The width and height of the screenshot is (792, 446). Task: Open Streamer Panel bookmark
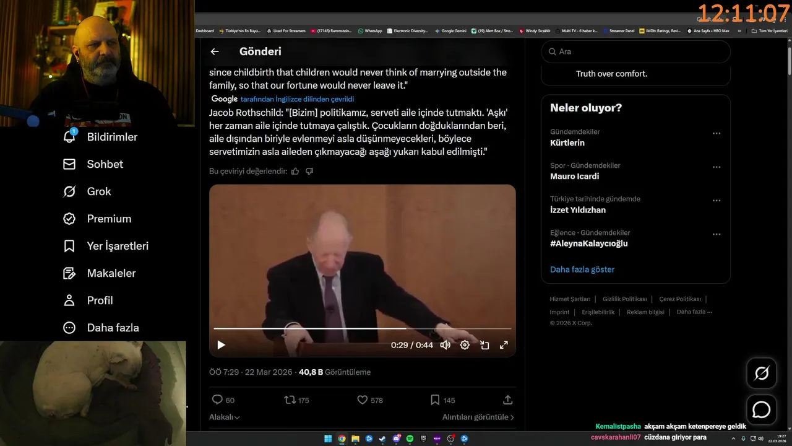[618, 31]
